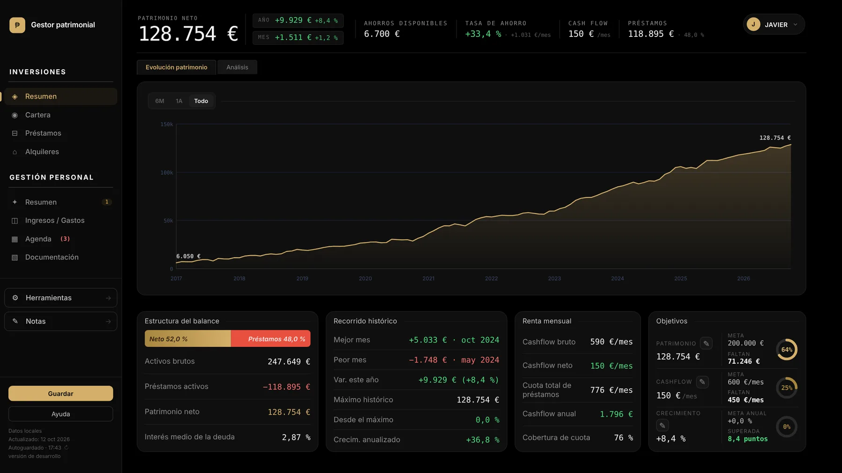Click the AÑO +9.929 € badge
The height and width of the screenshot is (473, 842).
coord(298,21)
